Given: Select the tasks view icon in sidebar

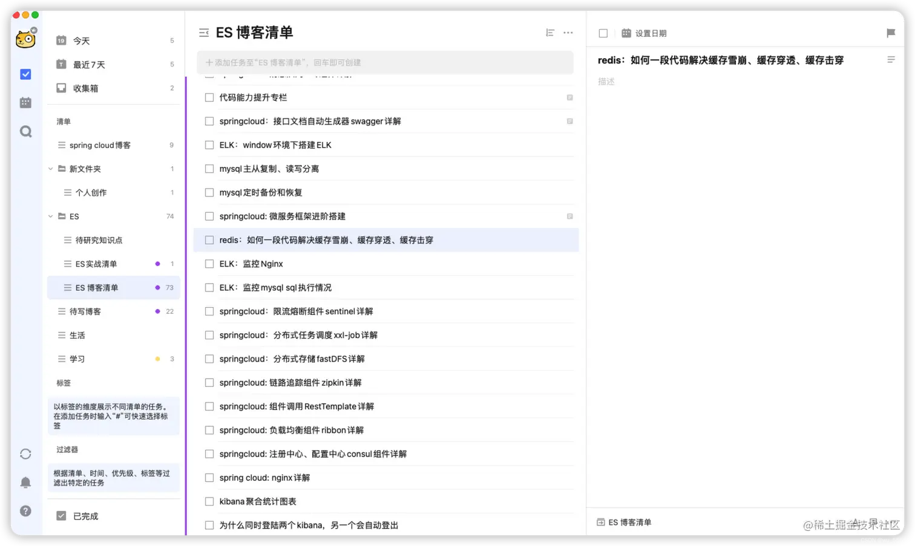Looking at the screenshot, I should tap(25, 74).
